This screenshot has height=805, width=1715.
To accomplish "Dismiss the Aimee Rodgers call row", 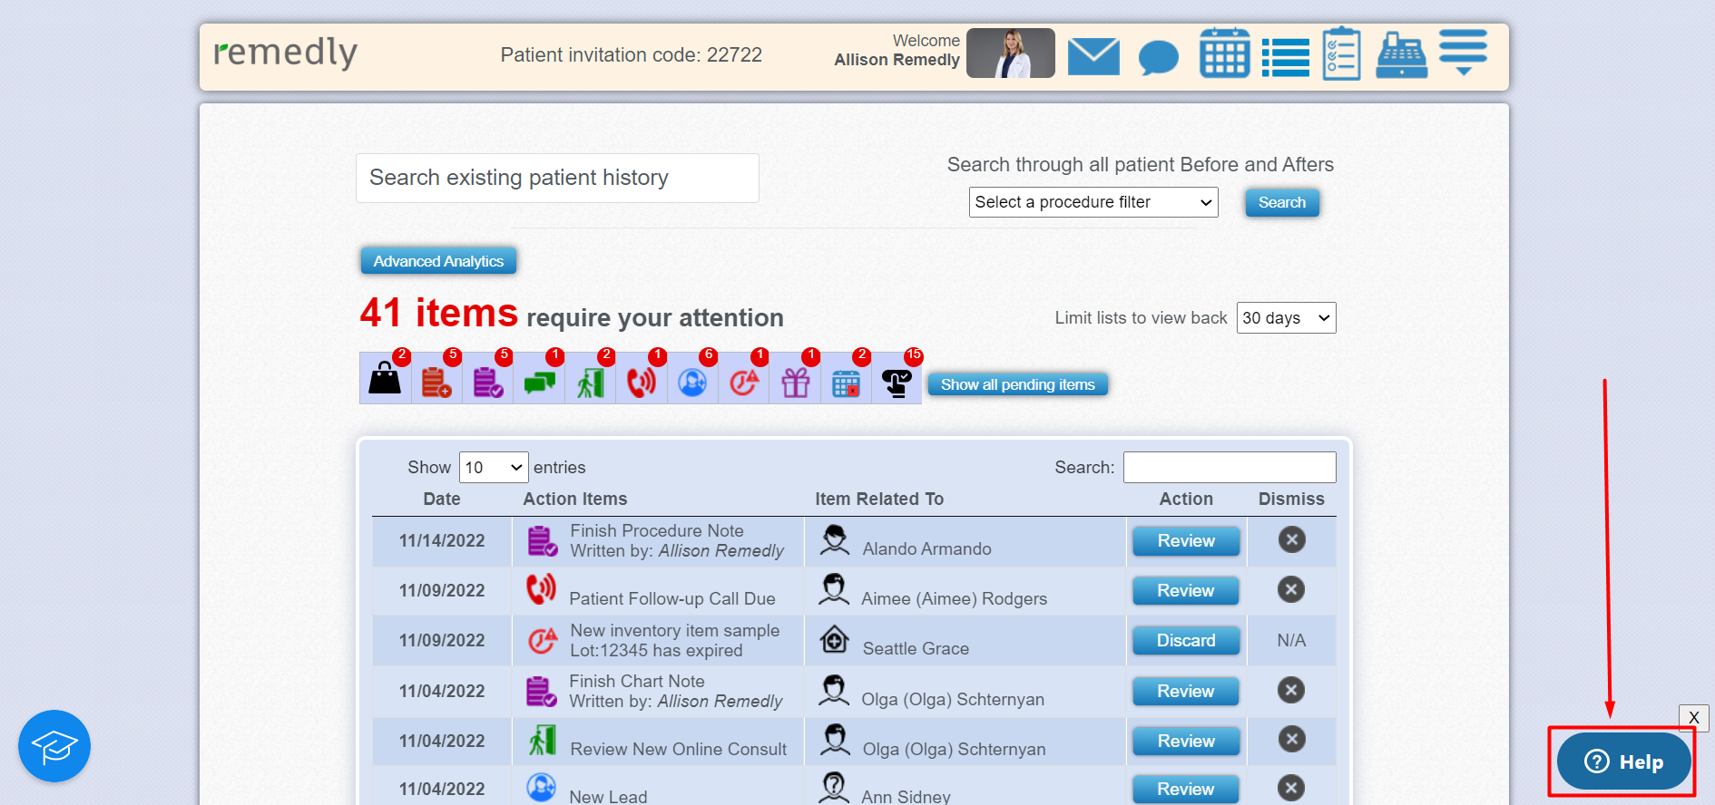I will (1292, 590).
